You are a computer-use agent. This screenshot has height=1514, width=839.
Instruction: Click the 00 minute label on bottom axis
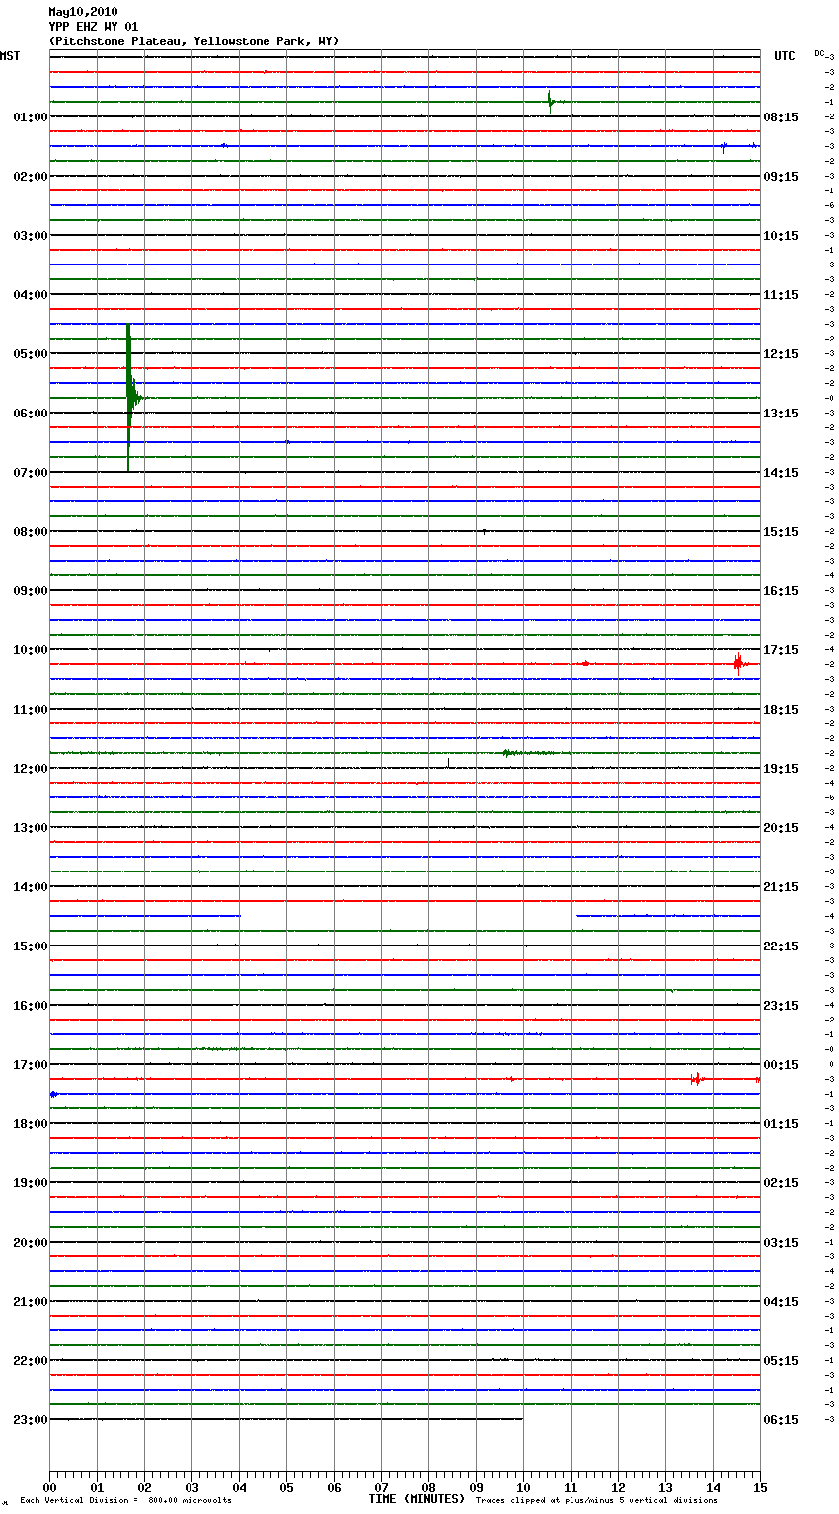[49, 1487]
